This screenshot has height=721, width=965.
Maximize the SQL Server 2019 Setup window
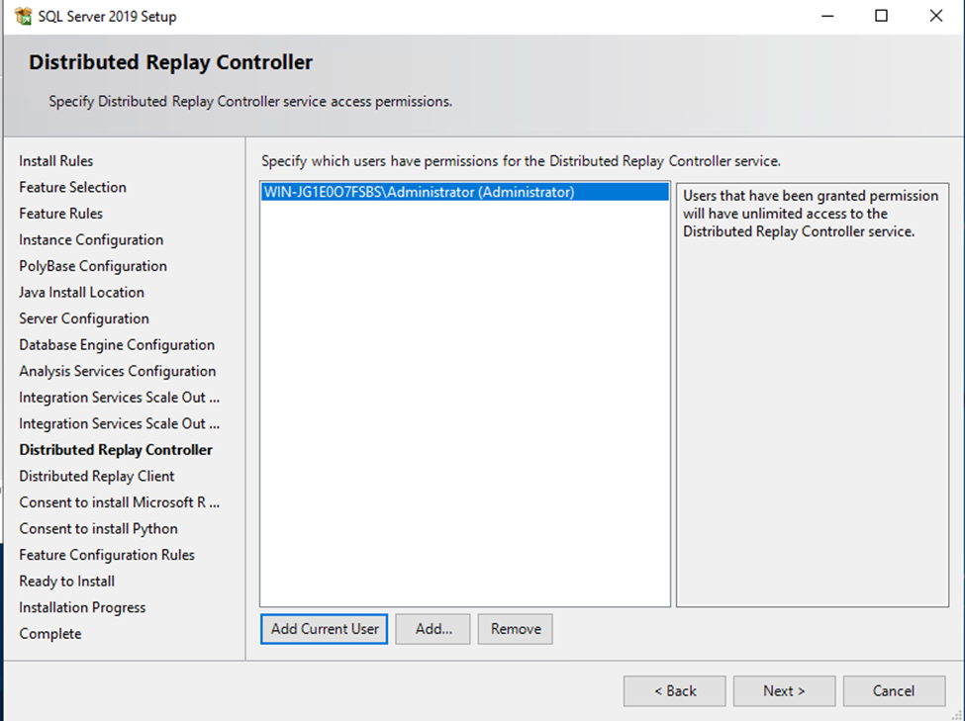coord(881,16)
